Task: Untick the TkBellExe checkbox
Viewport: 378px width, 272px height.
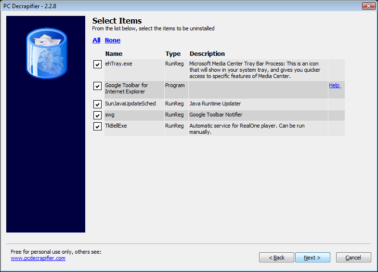Action: [x=97, y=127]
